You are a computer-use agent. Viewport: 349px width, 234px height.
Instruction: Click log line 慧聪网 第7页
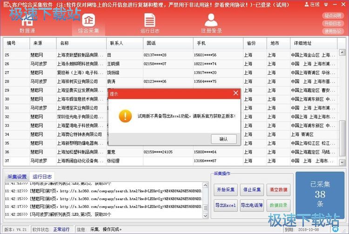(103, 191)
